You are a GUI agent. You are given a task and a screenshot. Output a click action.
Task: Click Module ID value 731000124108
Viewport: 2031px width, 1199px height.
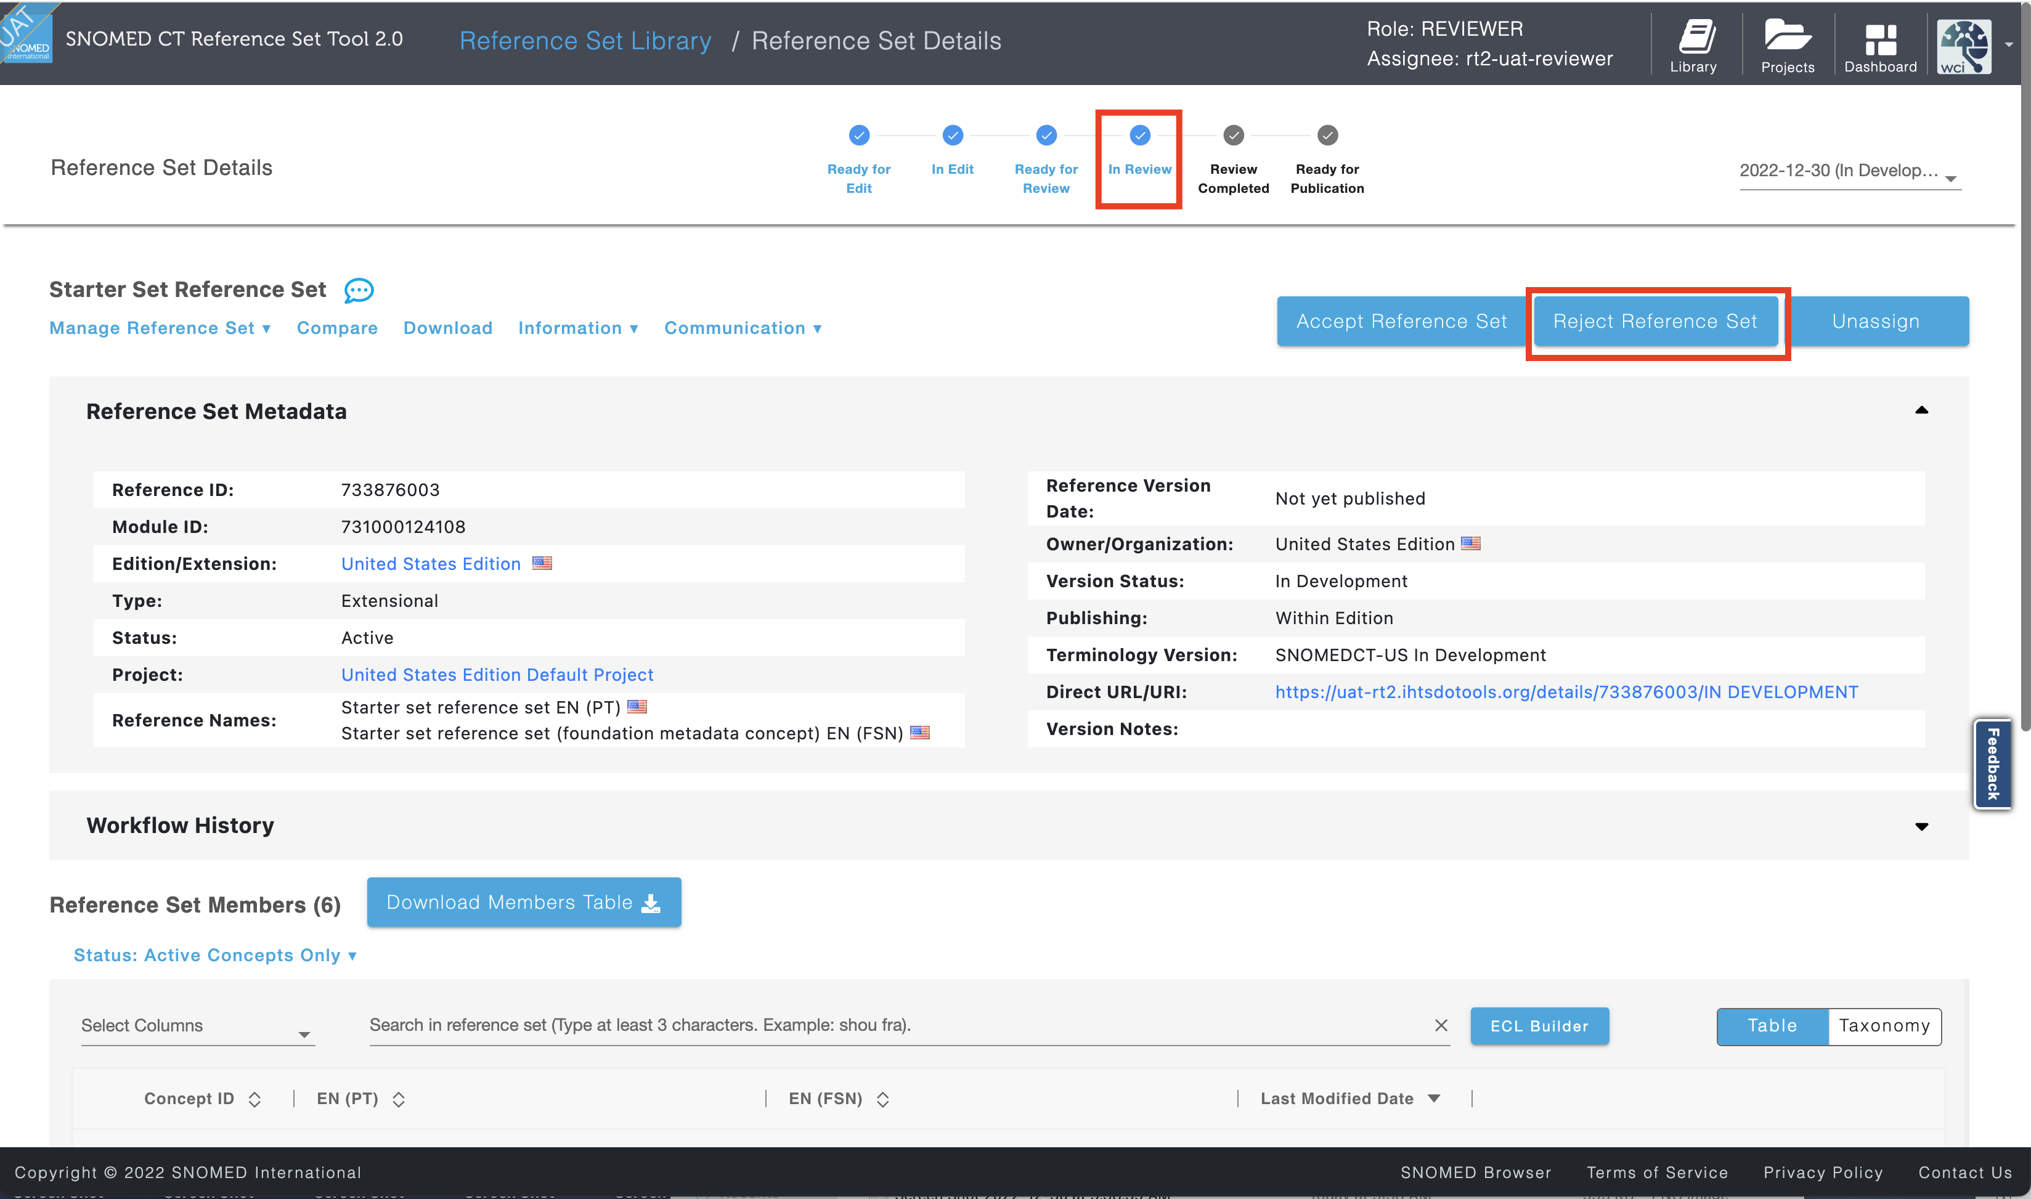coord(403,527)
